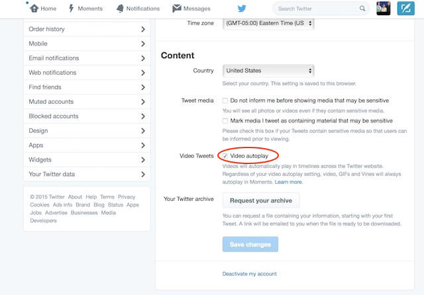Click the Notifications bell icon
Screen dimensions: 424x295
(120, 9)
